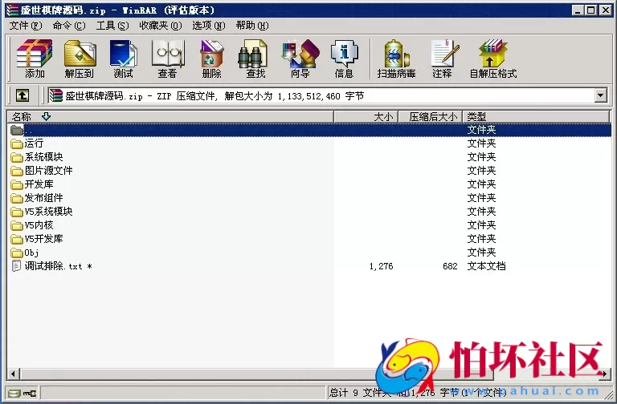Select the 图片源文件 folder icon
This screenshot has height=404, width=617.
coord(17,172)
